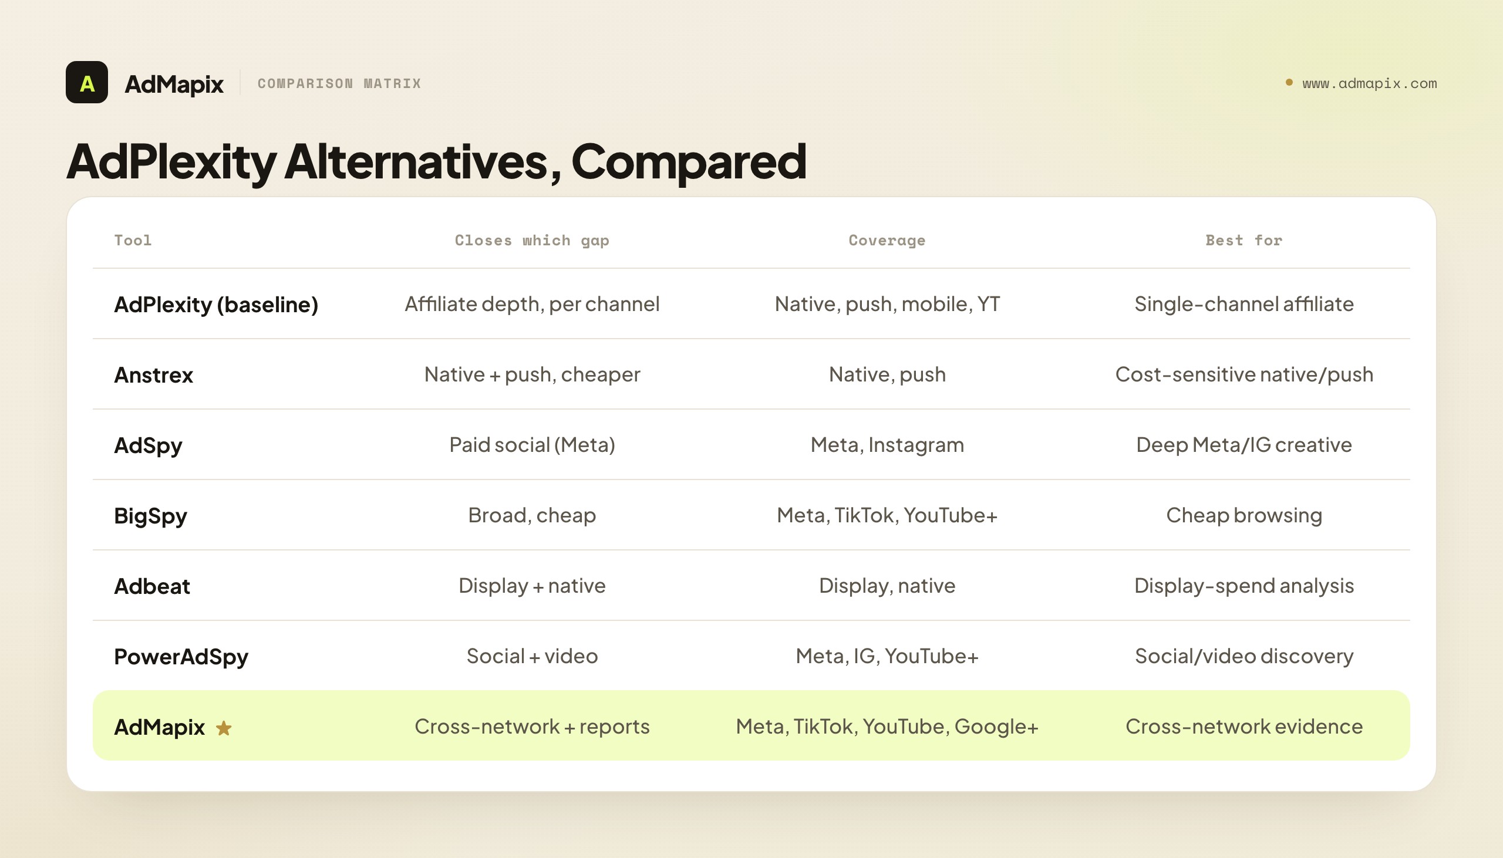The width and height of the screenshot is (1503, 858).
Task: Click the Meta, IG, YouTube+ cell
Action: tap(887, 657)
